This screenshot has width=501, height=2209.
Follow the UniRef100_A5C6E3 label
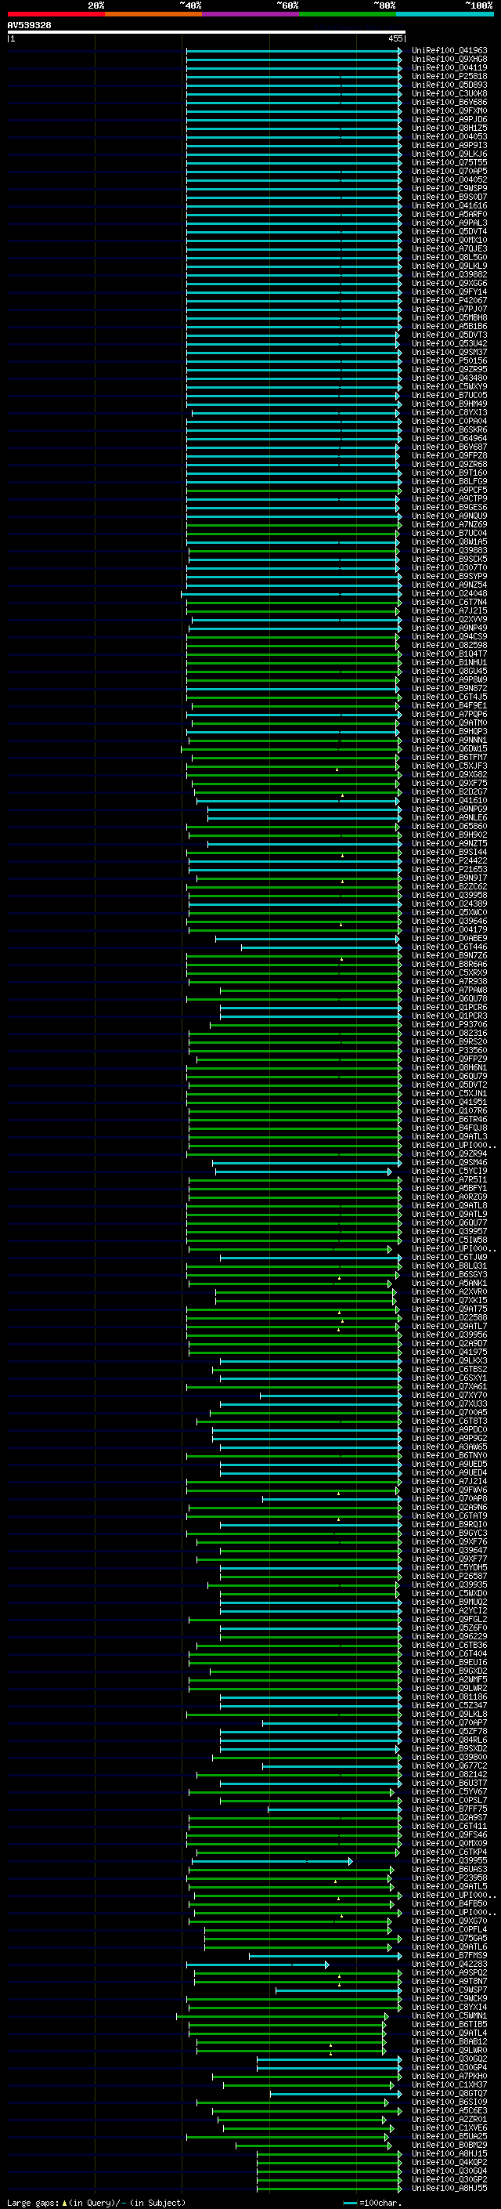(x=449, y=2110)
